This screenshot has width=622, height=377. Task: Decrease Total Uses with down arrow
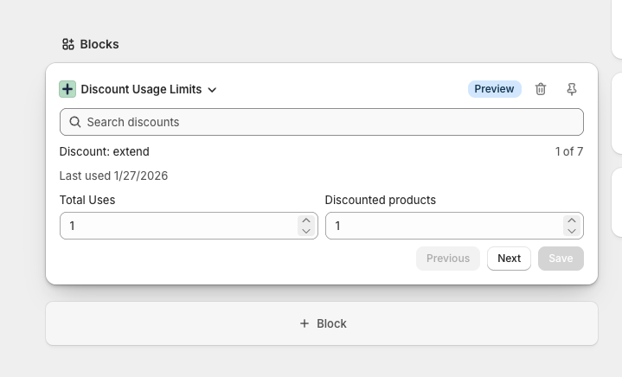pos(306,231)
